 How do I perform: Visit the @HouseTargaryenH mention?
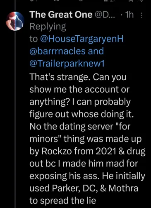(x=82, y=39)
